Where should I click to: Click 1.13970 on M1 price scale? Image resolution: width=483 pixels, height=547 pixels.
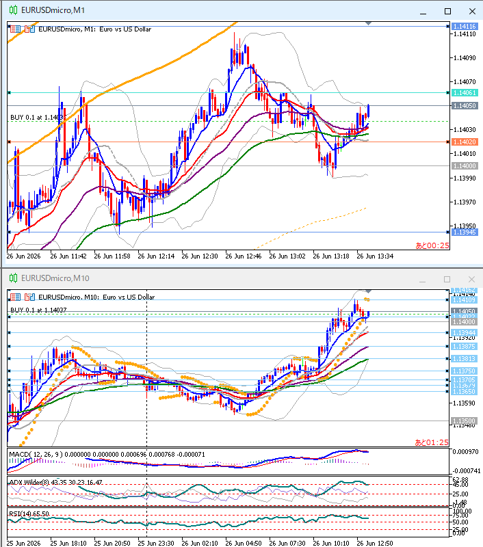point(465,202)
